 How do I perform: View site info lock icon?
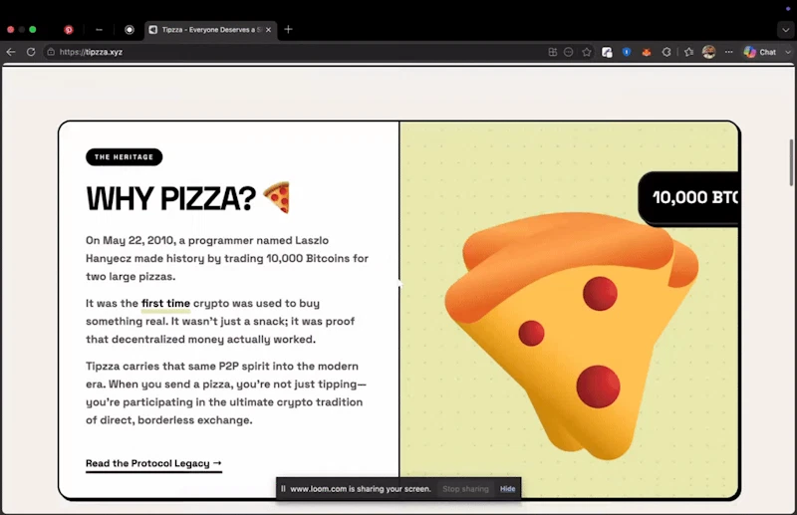51,52
